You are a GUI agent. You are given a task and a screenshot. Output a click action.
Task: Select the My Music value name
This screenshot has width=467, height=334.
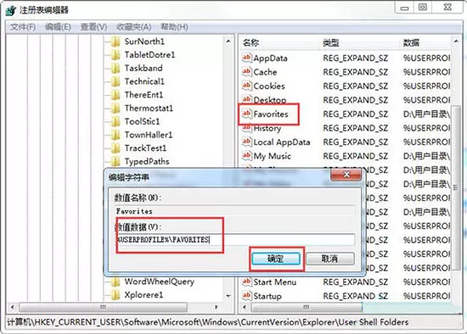[273, 156]
